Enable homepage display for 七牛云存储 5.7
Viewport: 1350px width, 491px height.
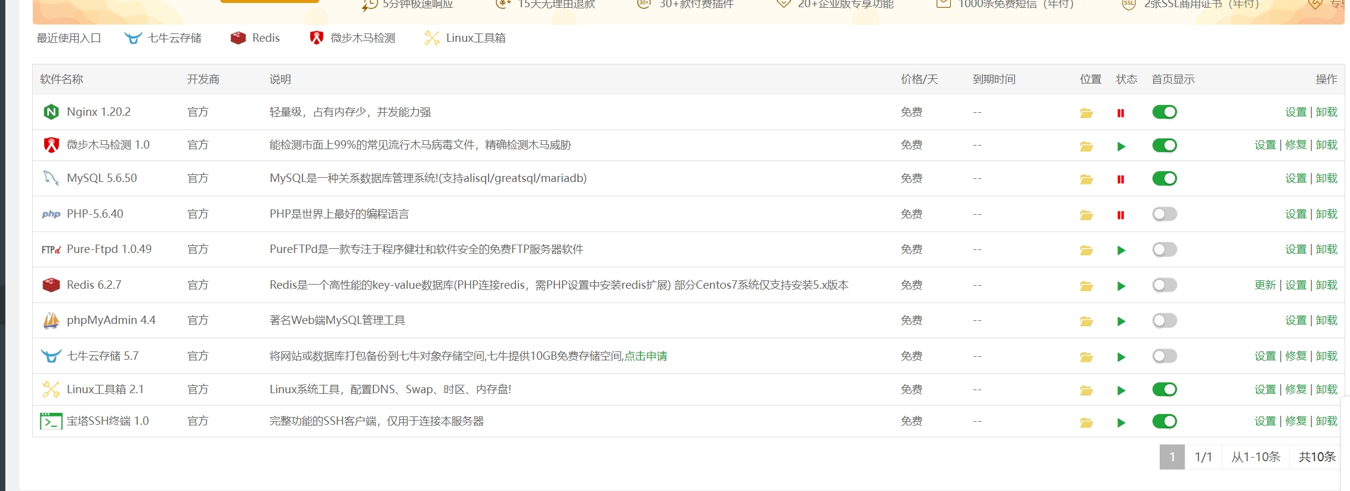pyautogui.click(x=1164, y=356)
